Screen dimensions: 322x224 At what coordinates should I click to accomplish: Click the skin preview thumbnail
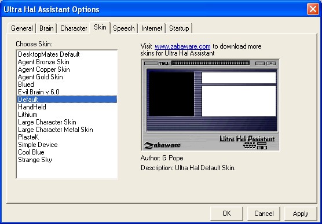click(x=210, y=105)
